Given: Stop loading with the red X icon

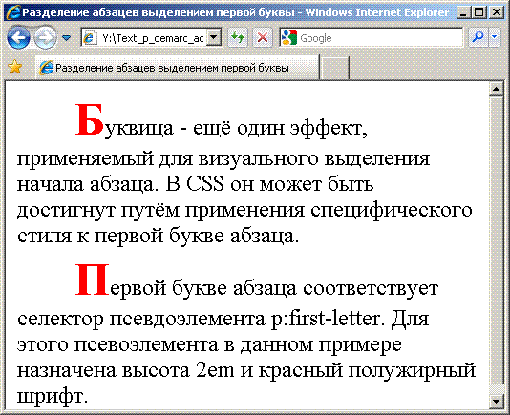Looking at the screenshot, I should click(262, 38).
